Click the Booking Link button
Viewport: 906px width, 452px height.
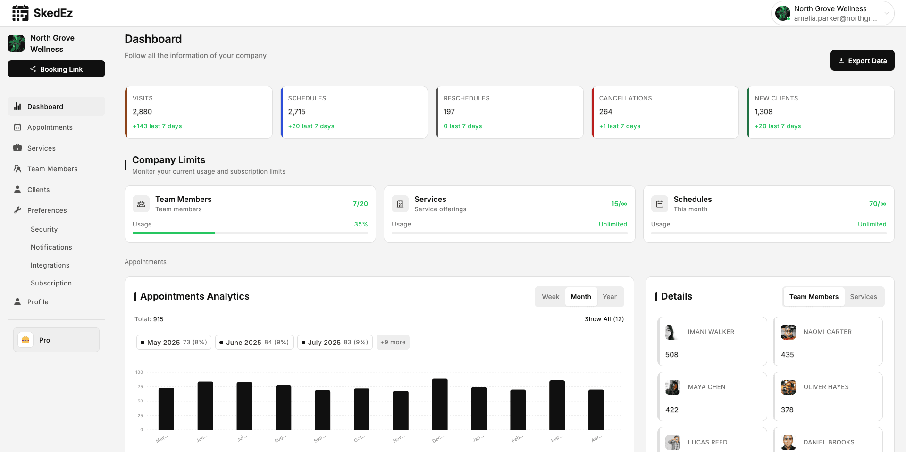(x=56, y=69)
